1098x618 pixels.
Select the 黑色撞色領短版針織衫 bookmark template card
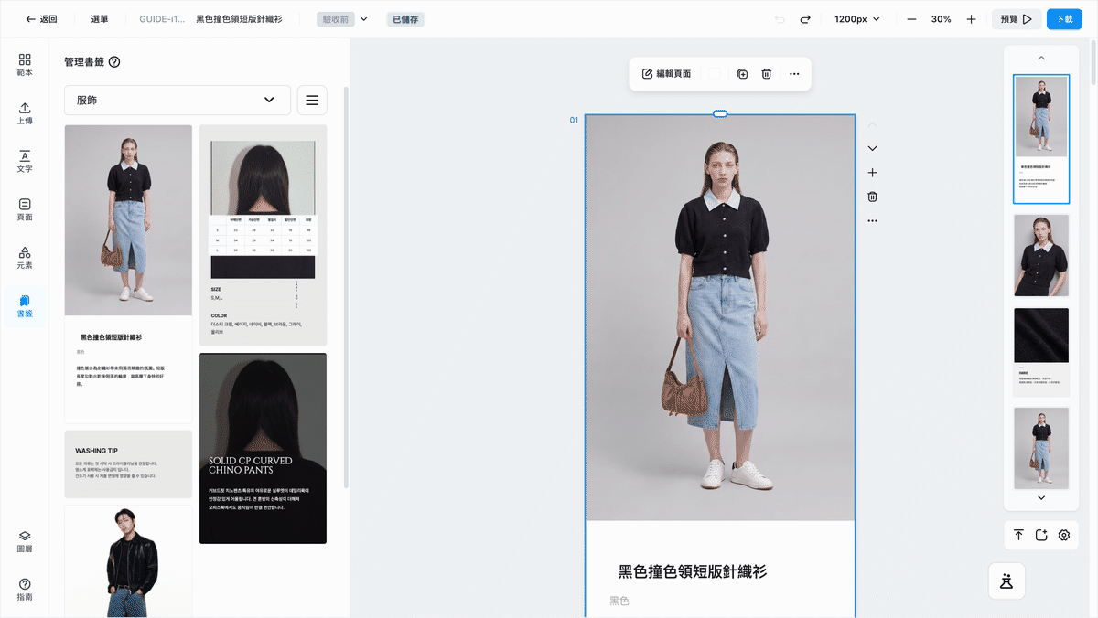click(128, 274)
